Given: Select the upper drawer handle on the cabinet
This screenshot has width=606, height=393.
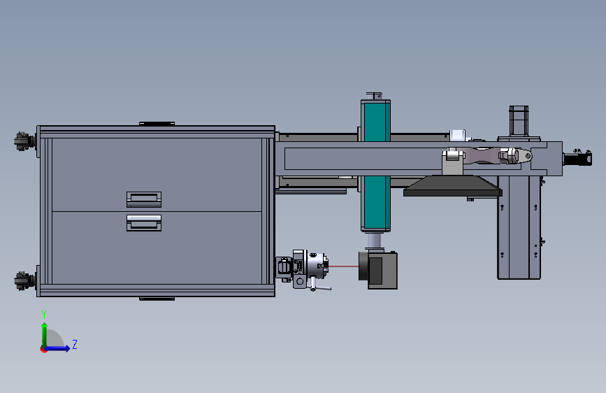Looking at the screenshot, I should pyautogui.click(x=144, y=199).
